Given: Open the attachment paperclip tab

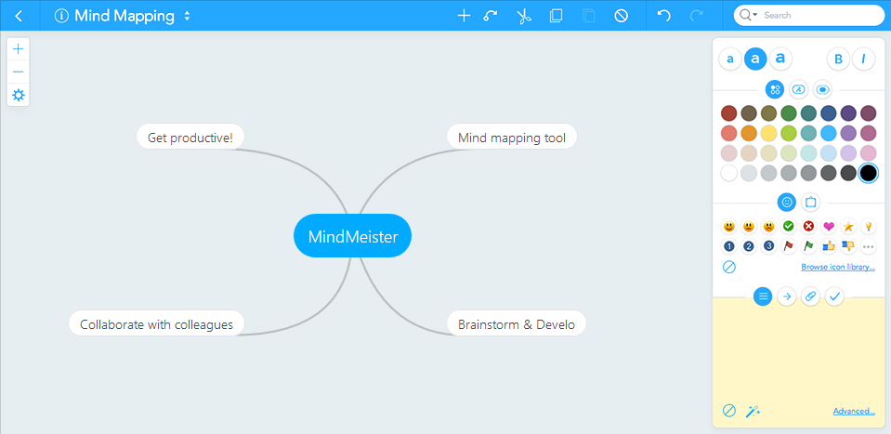Looking at the screenshot, I should coord(811,296).
